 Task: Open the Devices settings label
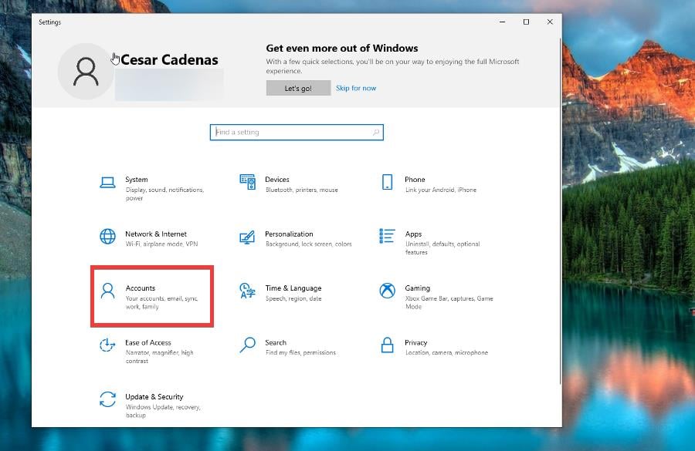pyautogui.click(x=277, y=180)
